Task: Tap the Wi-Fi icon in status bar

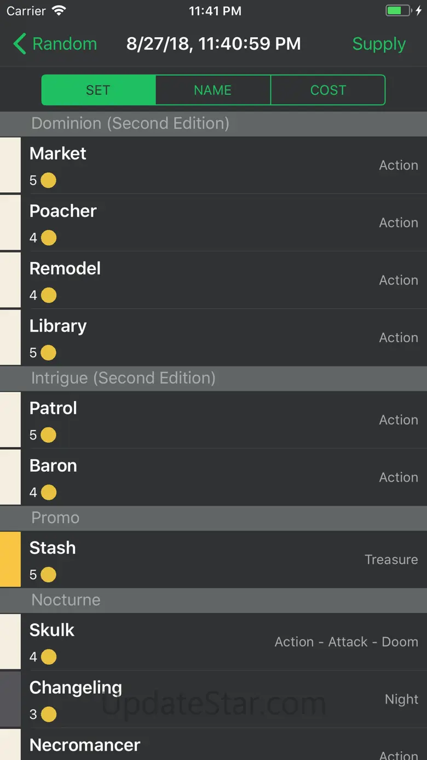Action: pos(59,11)
